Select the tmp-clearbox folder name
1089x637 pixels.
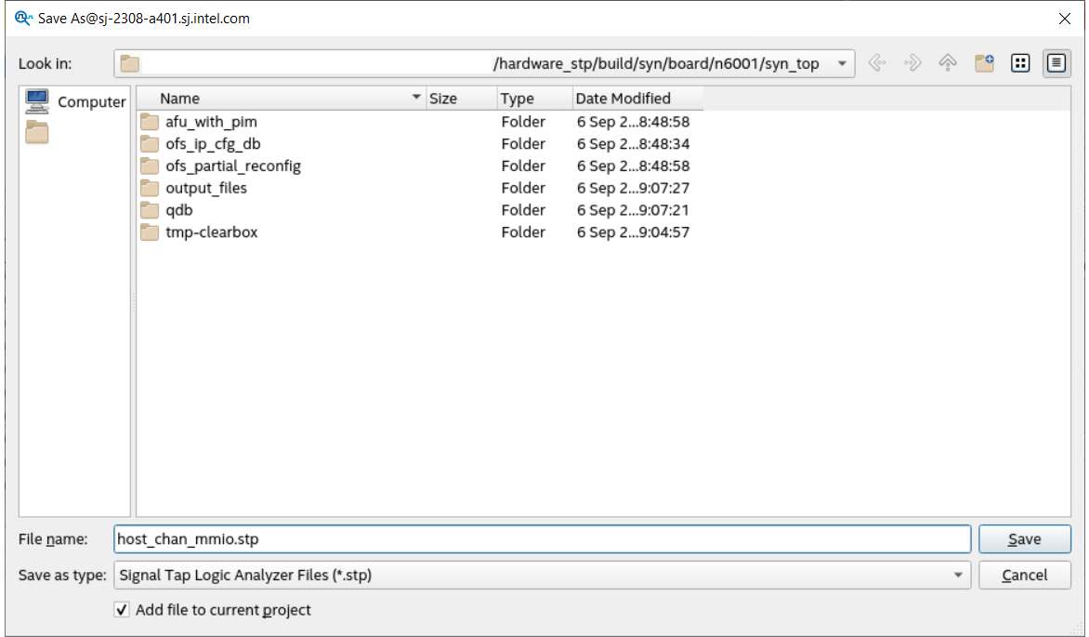coord(212,232)
